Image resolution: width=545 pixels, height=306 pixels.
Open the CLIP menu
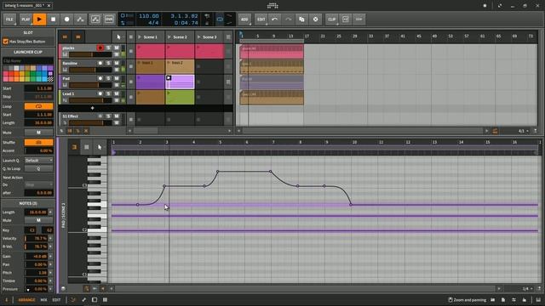(332, 20)
